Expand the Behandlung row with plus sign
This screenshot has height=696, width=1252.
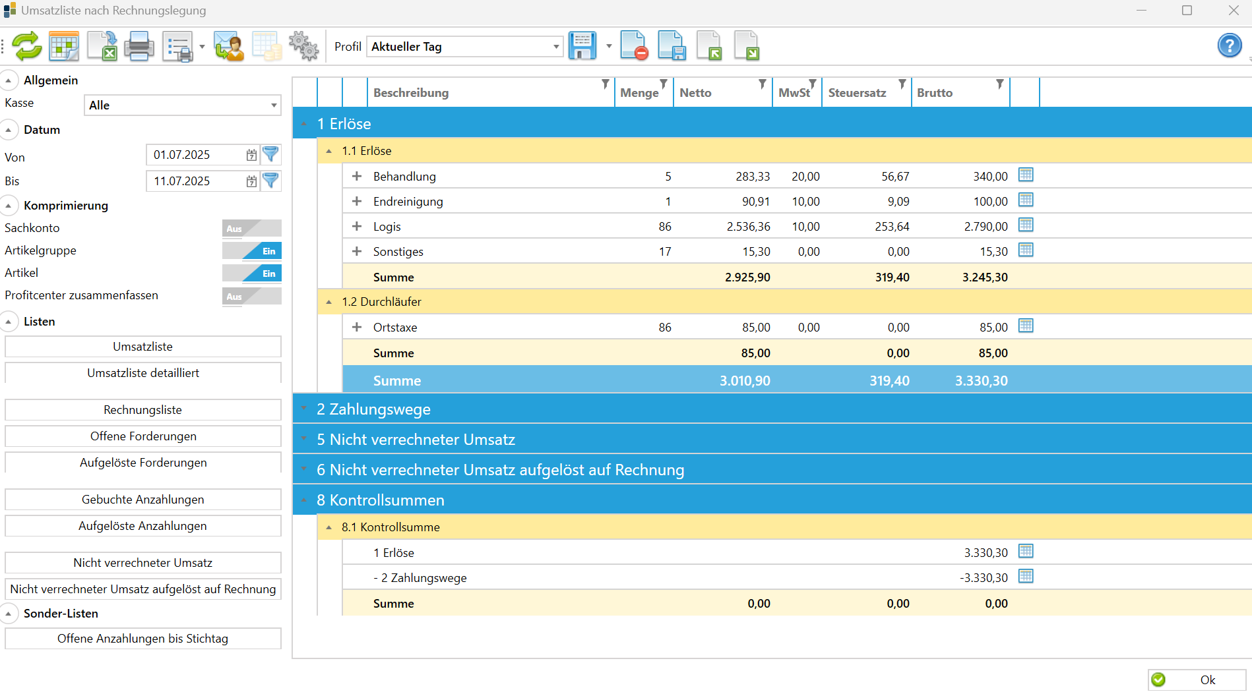(357, 176)
